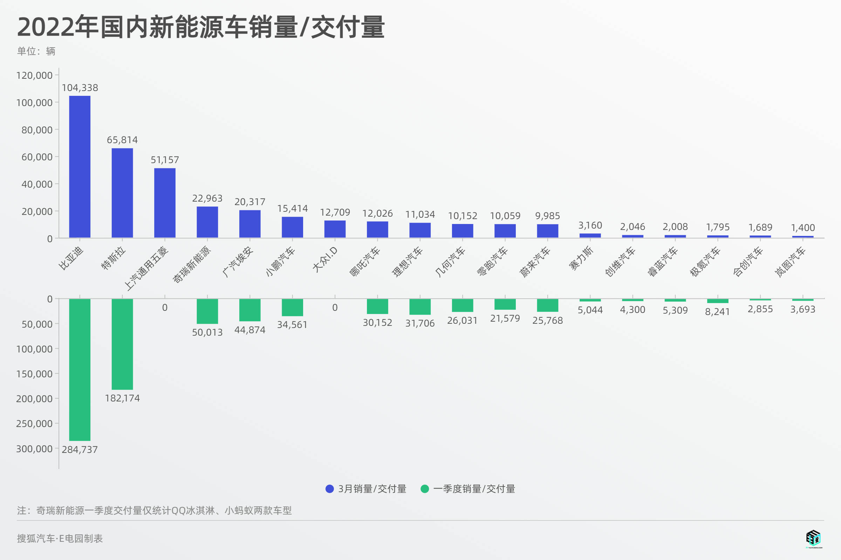The height and width of the screenshot is (560, 841).
Task: Click the blue 特斯拉 bar labeled 65,814
Action: point(122,193)
